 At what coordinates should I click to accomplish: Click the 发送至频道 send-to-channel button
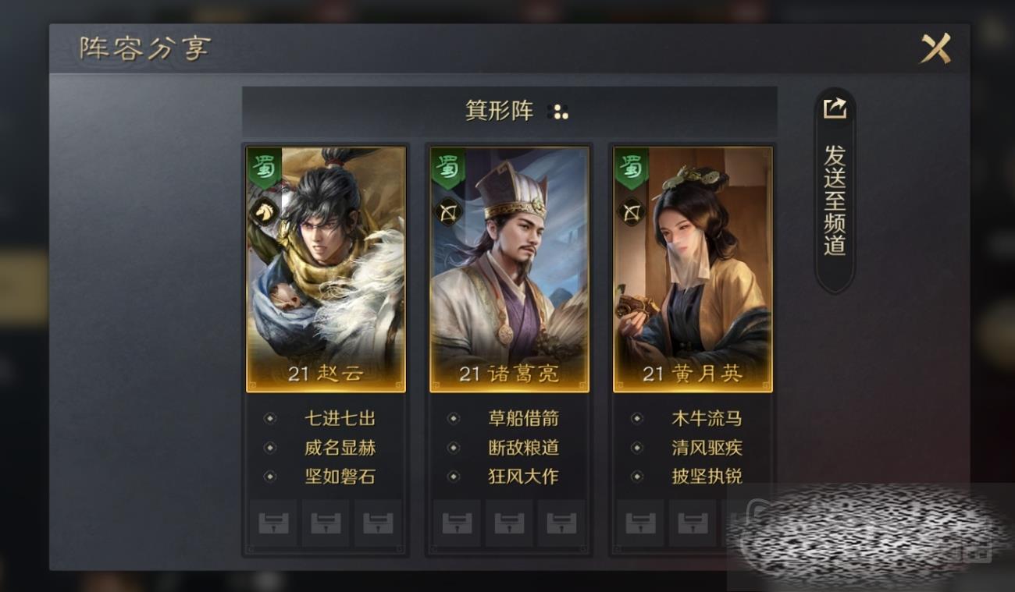click(x=835, y=190)
